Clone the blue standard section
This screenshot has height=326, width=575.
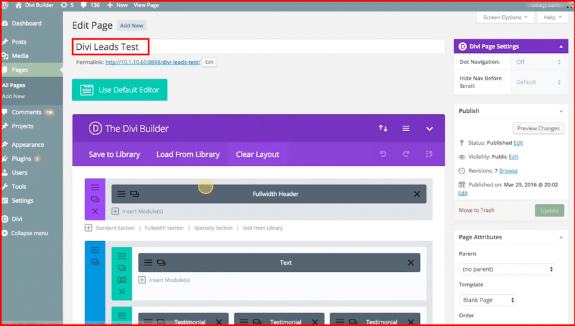[95, 262]
